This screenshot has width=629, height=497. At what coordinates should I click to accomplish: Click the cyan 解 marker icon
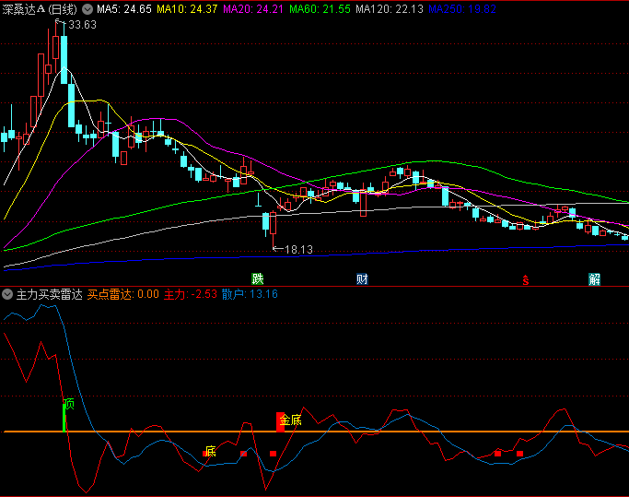pyautogui.click(x=595, y=278)
